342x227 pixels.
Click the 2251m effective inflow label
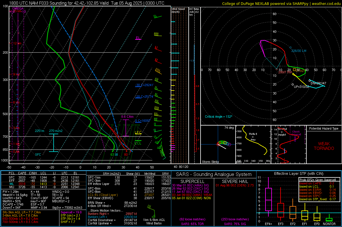[x=39, y=131]
